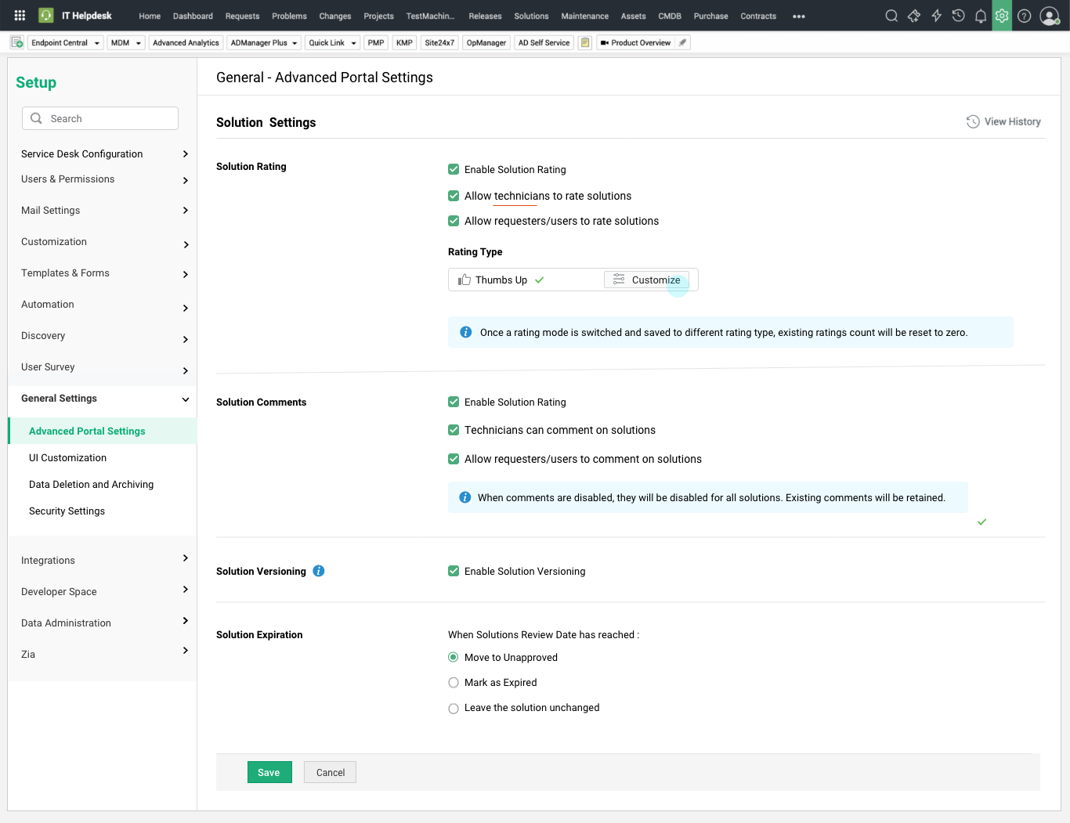This screenshot has width=1070, height=823.
Task: Open the Site24x7 quick link
Action: click(x=439, y=42)
